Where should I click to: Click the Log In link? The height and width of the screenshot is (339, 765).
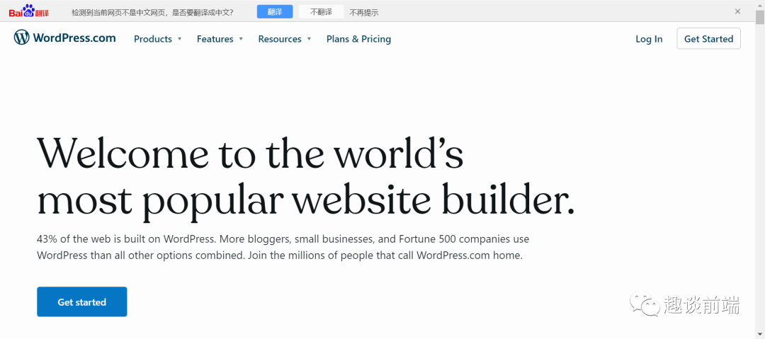click(x=649, y=39)
